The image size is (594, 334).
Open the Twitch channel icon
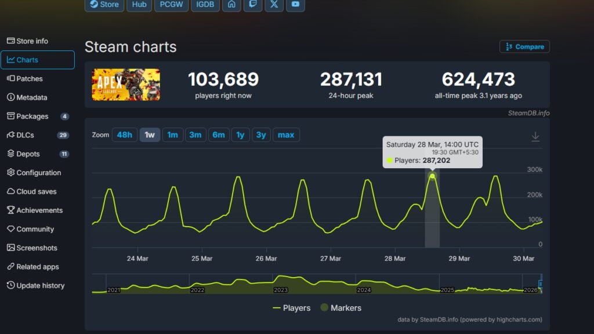252,5
